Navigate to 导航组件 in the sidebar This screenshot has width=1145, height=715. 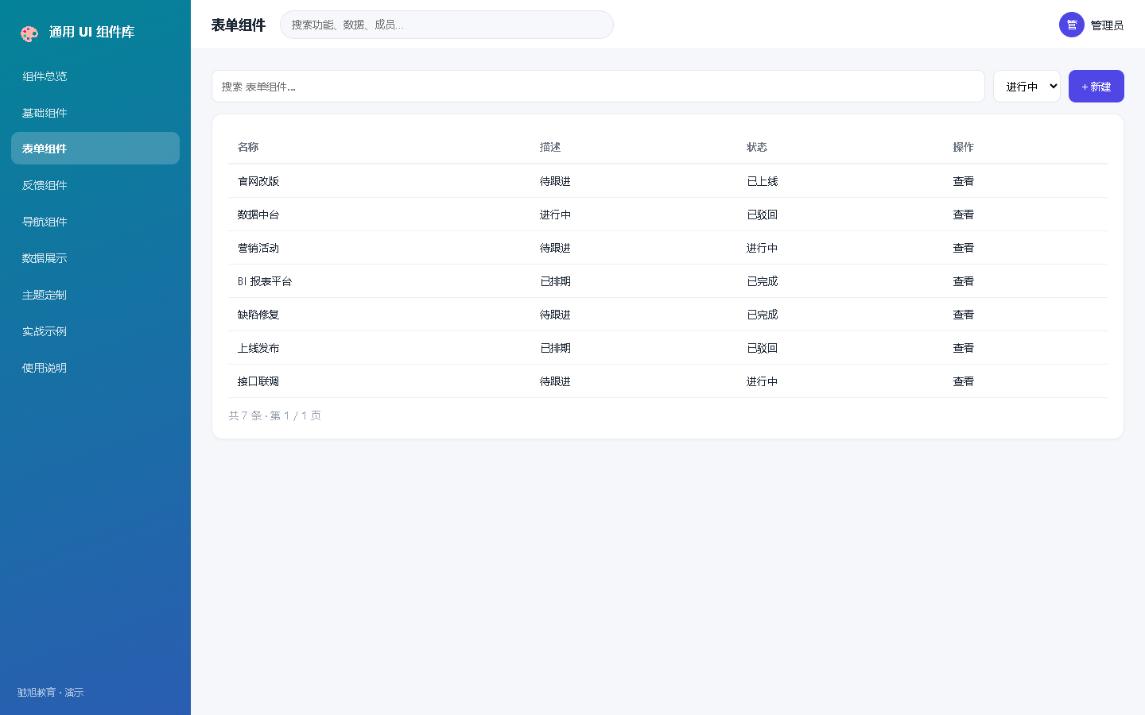(95, 222)
